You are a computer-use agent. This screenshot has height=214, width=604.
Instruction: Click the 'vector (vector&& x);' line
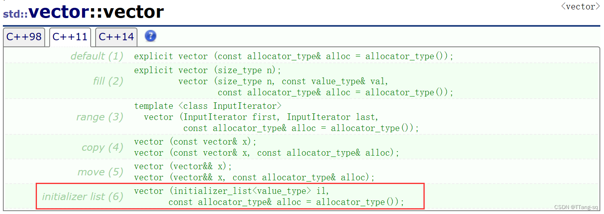click(183, 166)
